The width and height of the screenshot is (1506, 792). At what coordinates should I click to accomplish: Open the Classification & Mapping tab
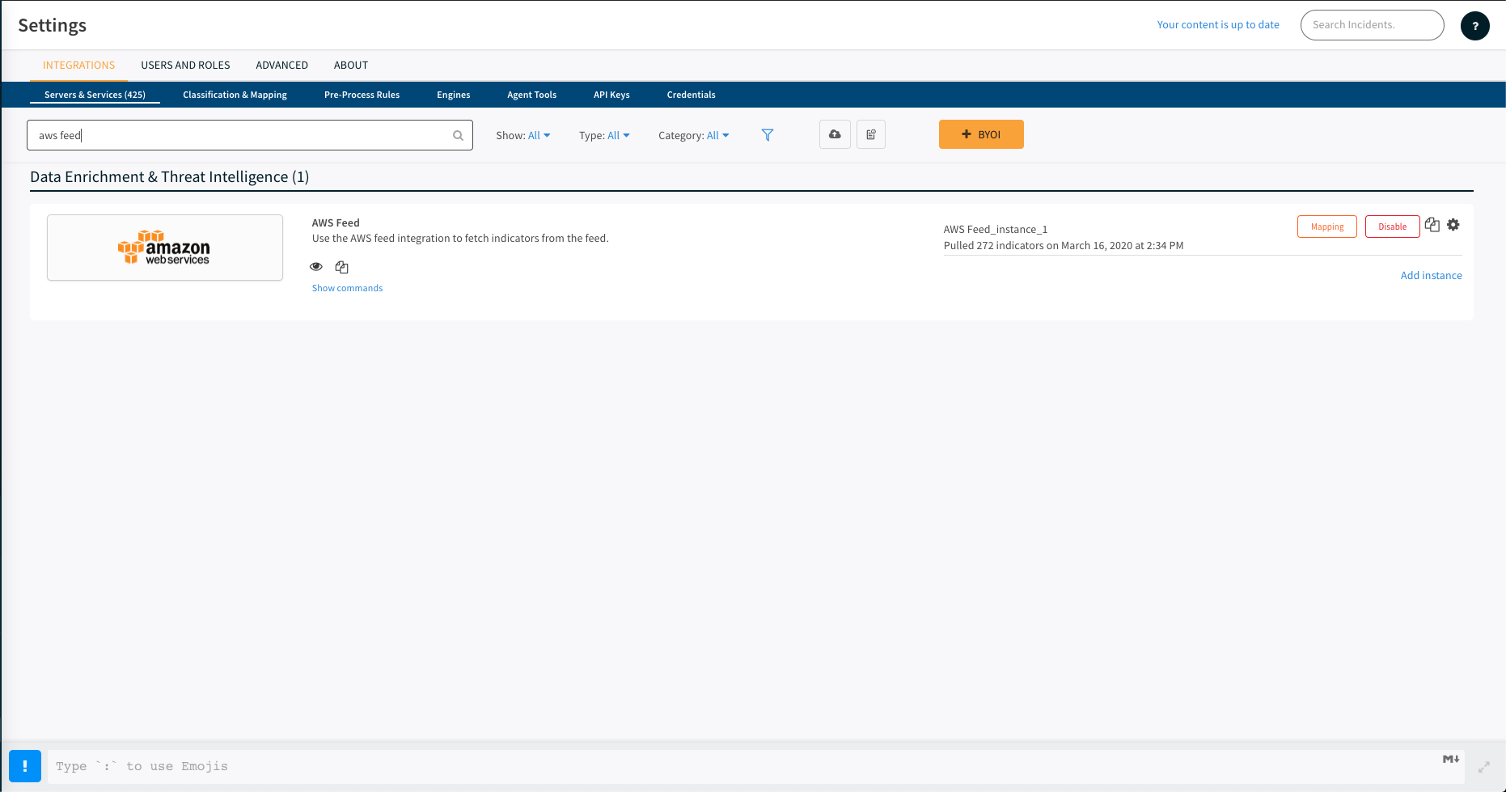[x=235, y=95]
